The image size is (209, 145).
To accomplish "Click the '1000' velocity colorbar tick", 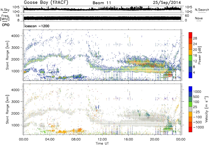I will 197,92.
